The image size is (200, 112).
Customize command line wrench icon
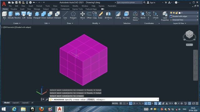pyautogui.click(x=47, y=100)
